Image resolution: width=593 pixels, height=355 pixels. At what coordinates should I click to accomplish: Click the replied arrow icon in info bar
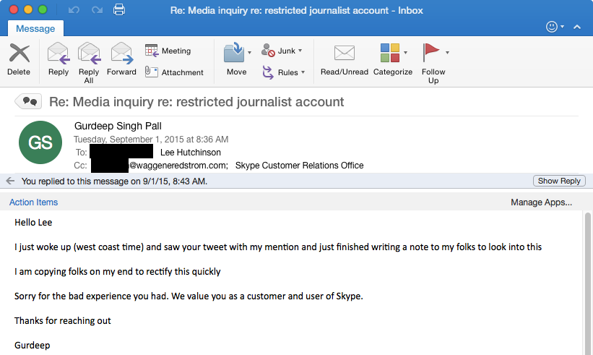(x=10, y=181)
